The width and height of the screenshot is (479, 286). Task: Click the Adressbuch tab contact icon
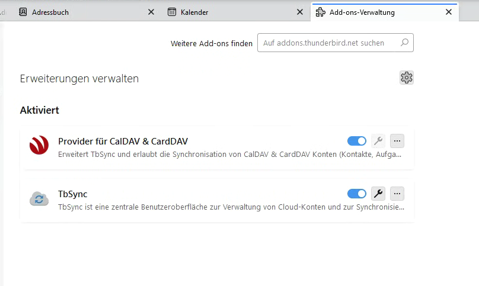click(23, 12)
